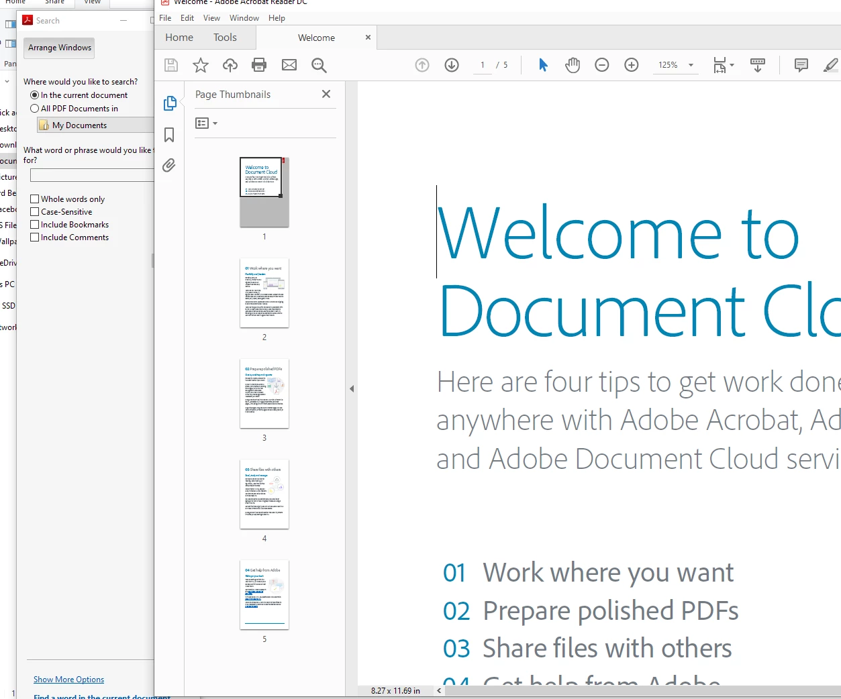Viewport: 841px width, 699px height.
Task: Switch to the Home tab
Action: (179, 38)
